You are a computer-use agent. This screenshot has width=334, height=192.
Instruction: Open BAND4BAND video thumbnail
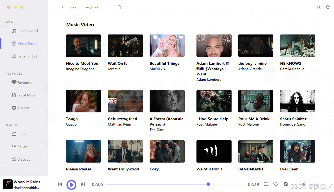click(256, 151)
